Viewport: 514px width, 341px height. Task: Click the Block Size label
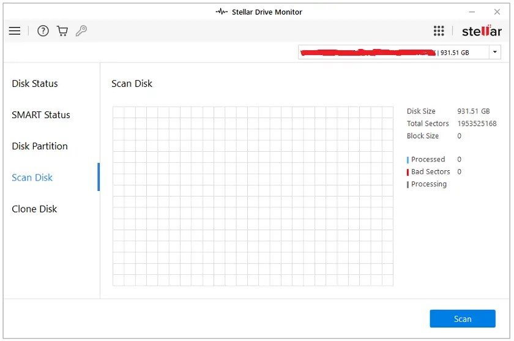click(x=423, y=136)
